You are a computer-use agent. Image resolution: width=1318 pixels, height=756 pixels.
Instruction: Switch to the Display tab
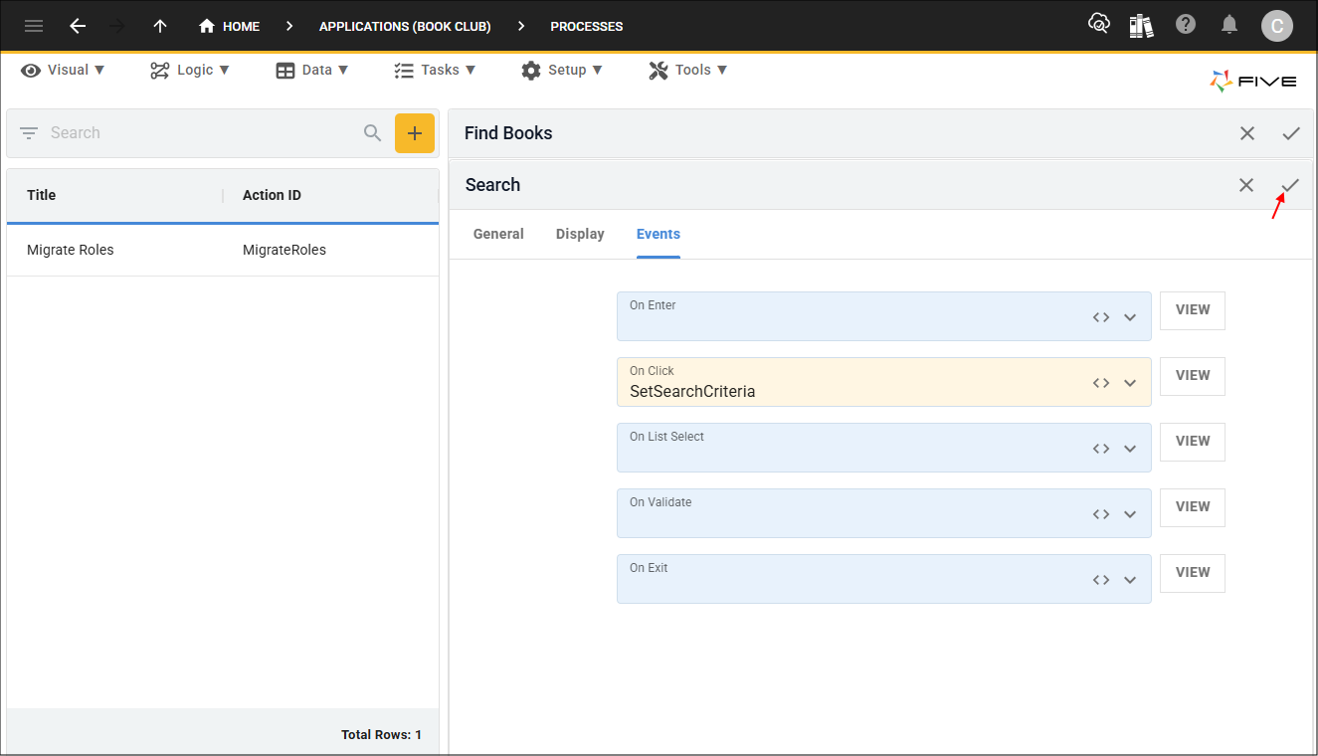[x=580, y=234]
